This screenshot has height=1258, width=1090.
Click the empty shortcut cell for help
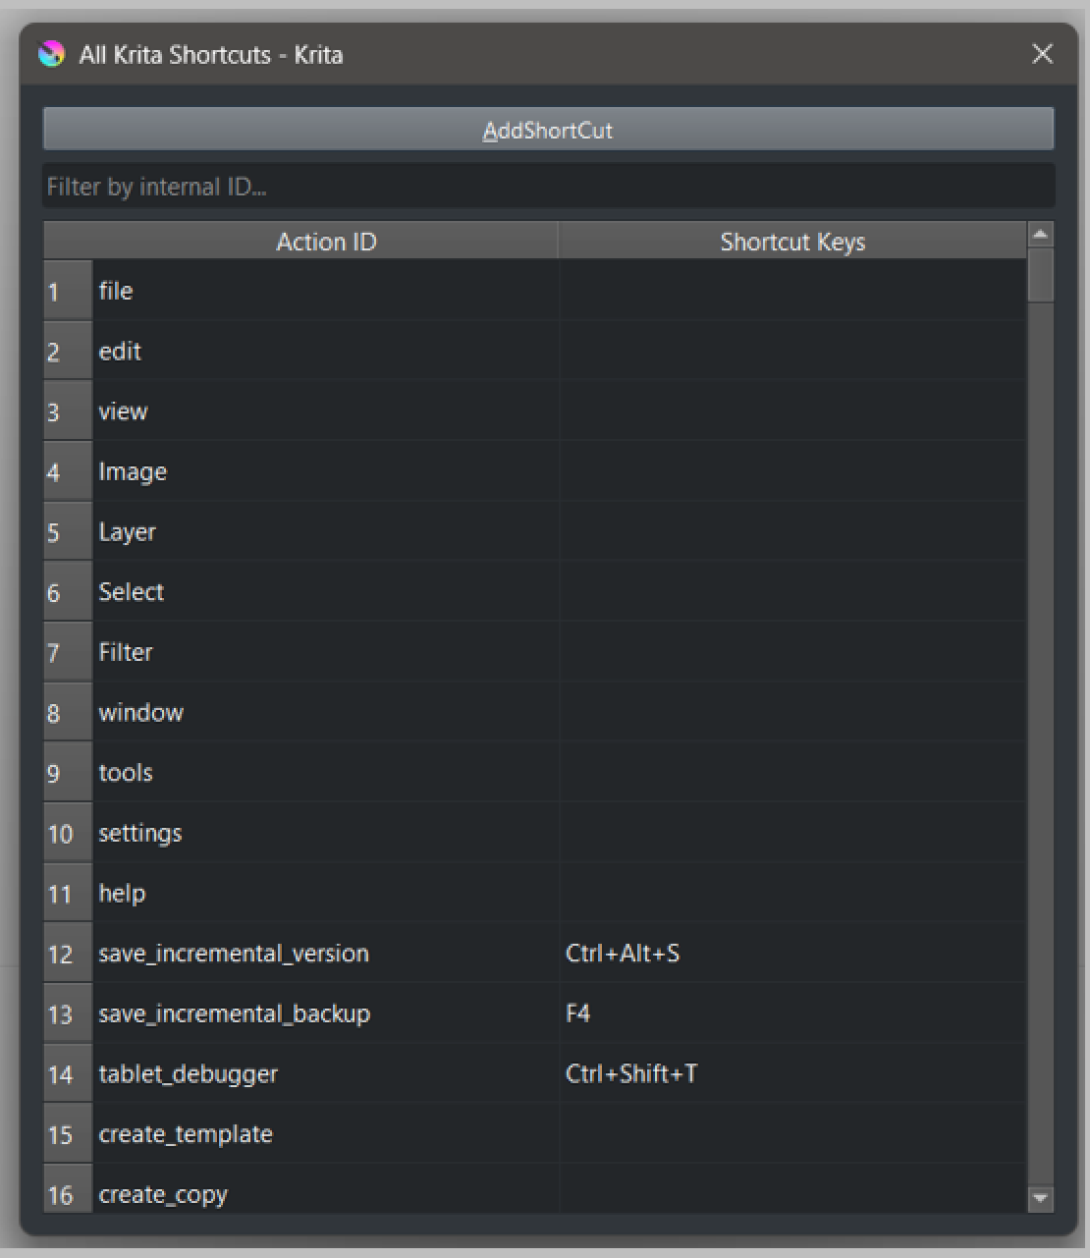[792, 894]
